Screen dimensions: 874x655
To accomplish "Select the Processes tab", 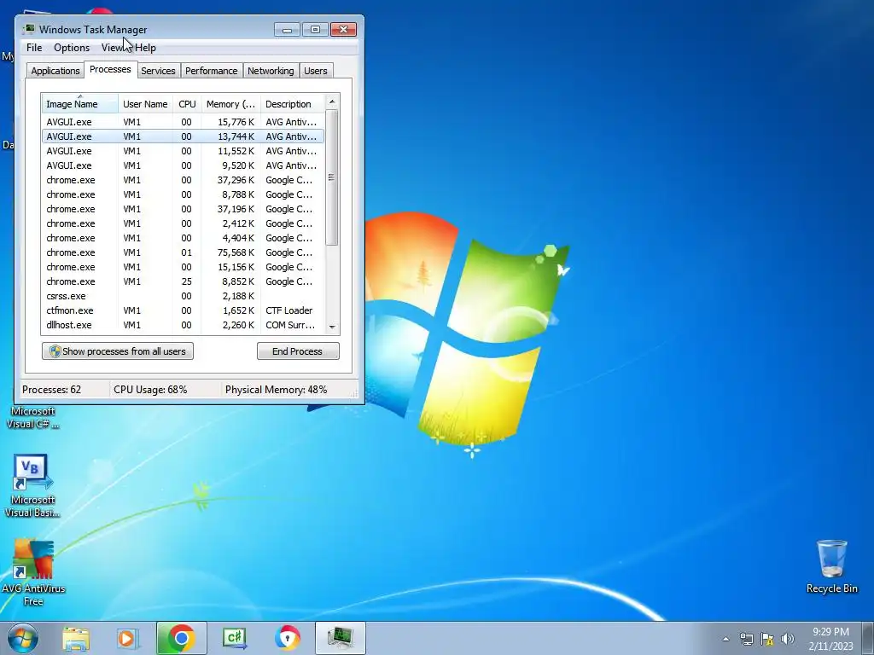I will click(x=110, y=70).
